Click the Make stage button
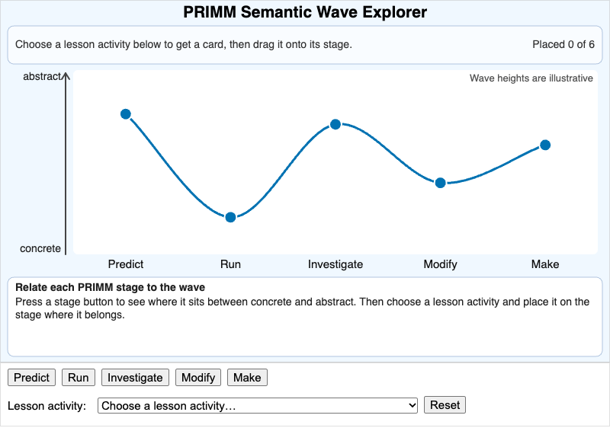 tap(247, 378)
